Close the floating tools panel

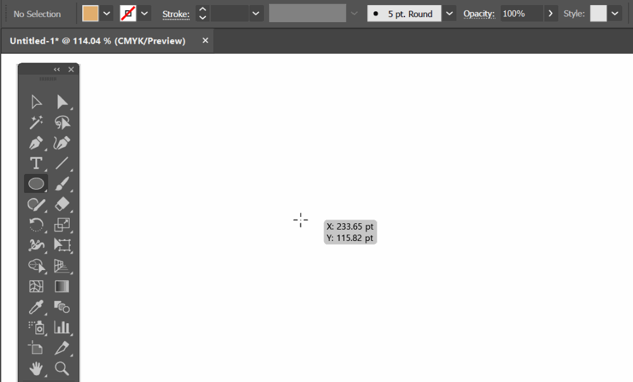point(71,70)
